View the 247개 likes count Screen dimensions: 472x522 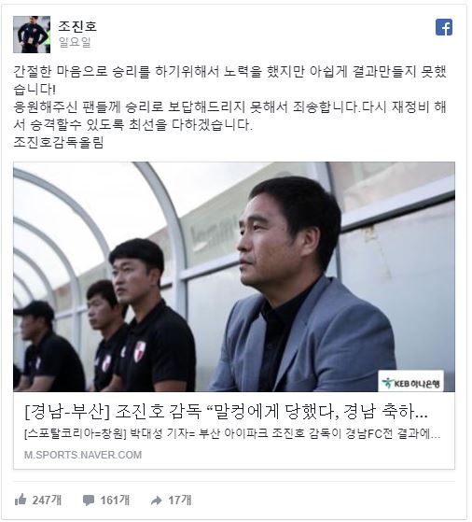point(47,500)
